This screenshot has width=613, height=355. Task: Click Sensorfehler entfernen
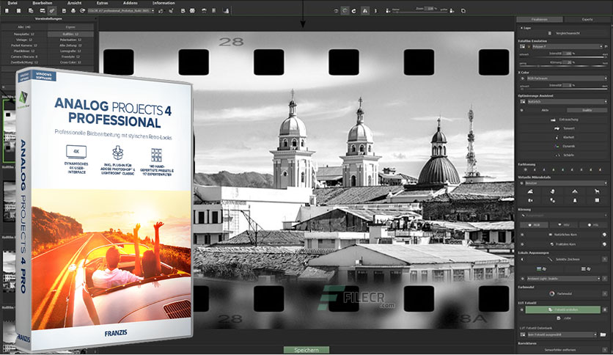pyautogui.click(x=559, y=350)
